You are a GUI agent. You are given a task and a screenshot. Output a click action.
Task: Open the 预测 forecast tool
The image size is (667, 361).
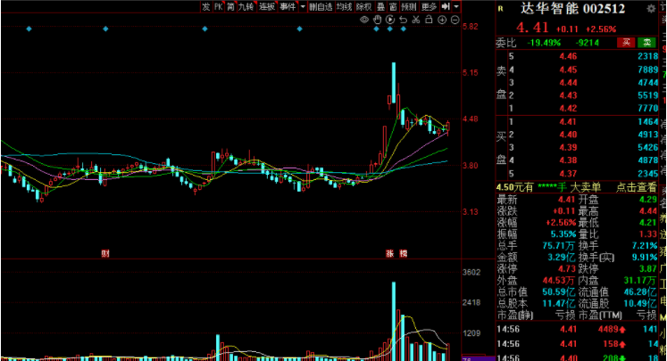tap(409, 6)
